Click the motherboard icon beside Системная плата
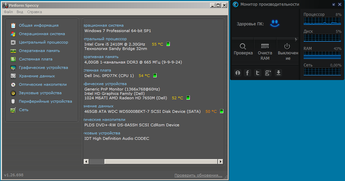The image size is (345, 181). click(13, 59)
